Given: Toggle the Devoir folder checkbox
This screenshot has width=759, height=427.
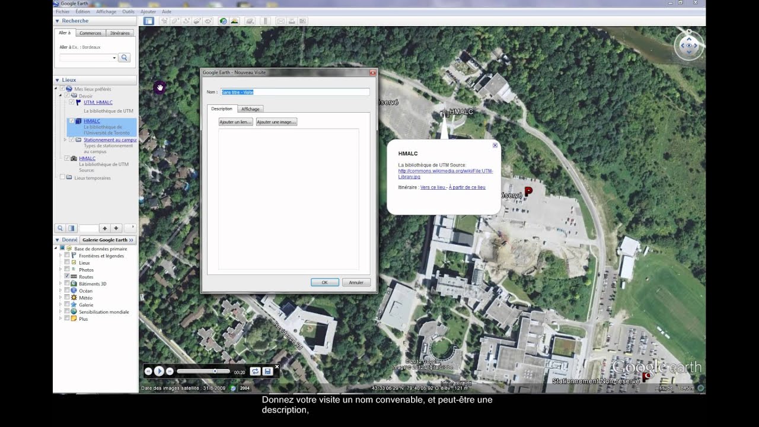Looking at the screenshot, I should [x=67, y=95].
